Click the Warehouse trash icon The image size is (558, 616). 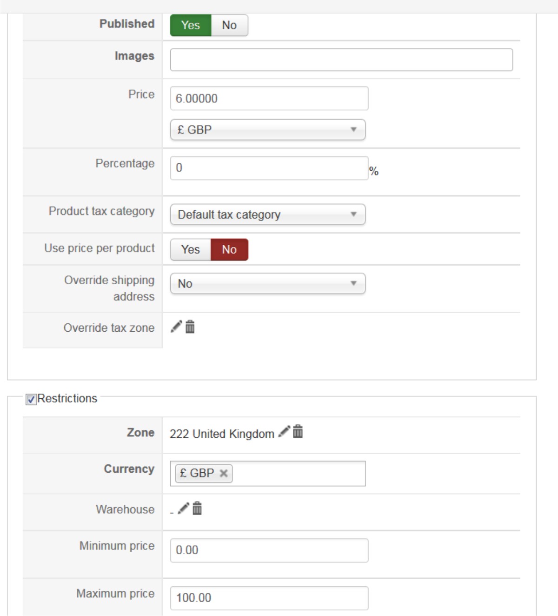(197, 508)
